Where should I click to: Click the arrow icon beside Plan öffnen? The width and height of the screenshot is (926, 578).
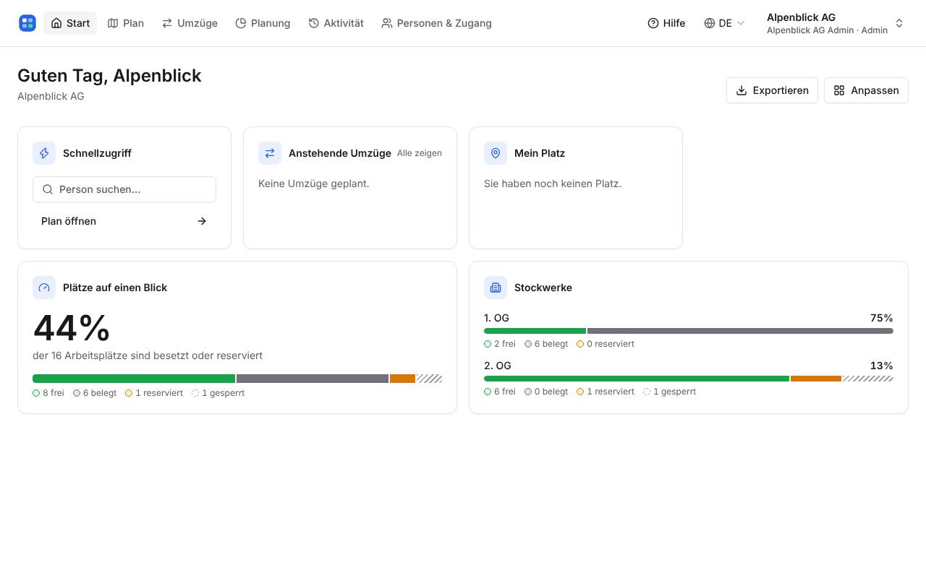[x=202, y=221]
